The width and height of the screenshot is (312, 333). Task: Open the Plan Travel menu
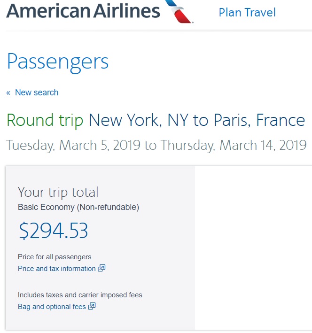click(247, 13)
